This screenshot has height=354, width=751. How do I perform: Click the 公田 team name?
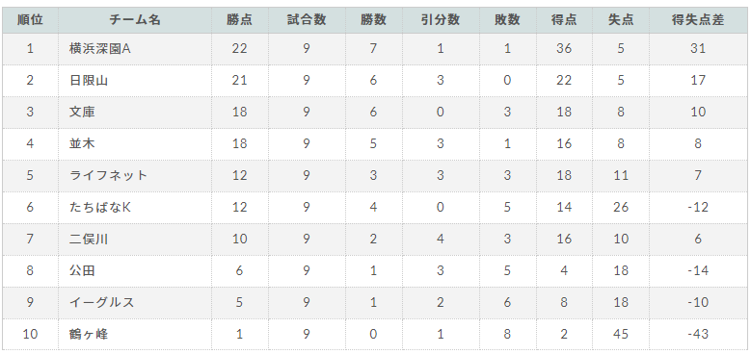coord(82,270)
